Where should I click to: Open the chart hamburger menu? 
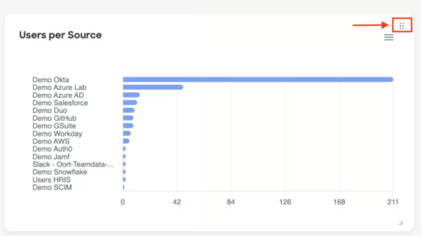point(389,37)
